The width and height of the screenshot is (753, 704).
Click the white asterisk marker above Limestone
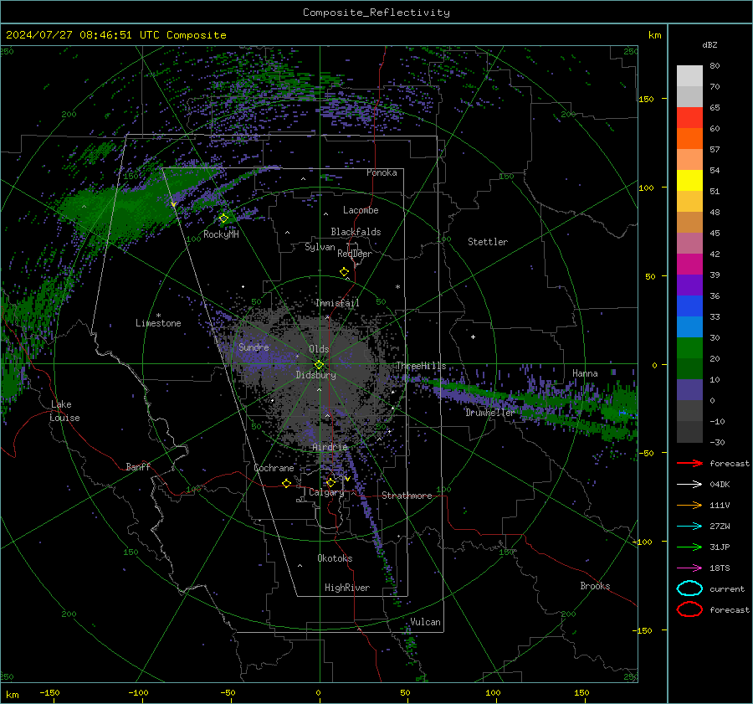[x=158, y=316]
